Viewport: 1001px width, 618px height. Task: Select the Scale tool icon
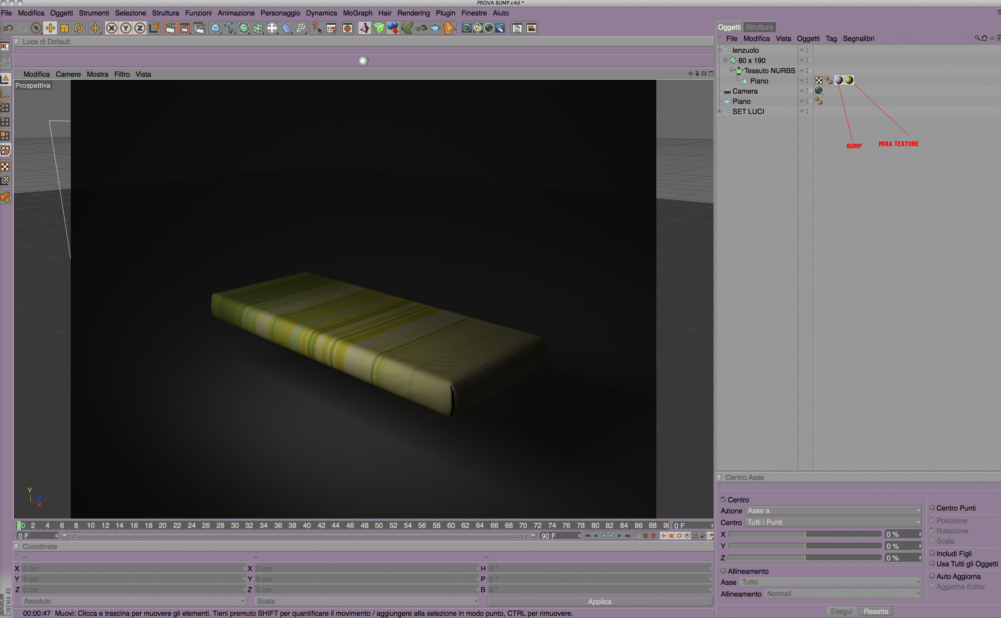64,28
